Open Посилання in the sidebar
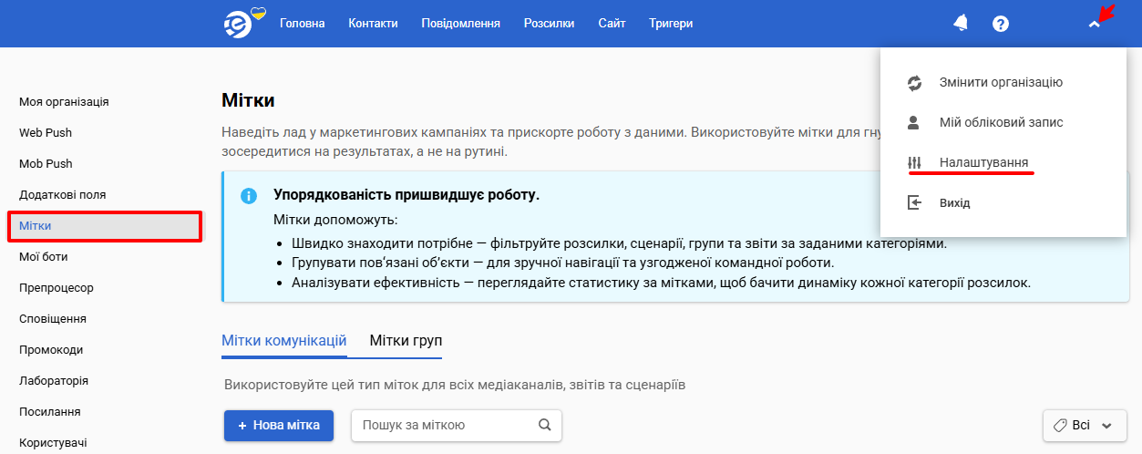The image size is (1142, 454). pyautogui.click(x=50, y=411)
